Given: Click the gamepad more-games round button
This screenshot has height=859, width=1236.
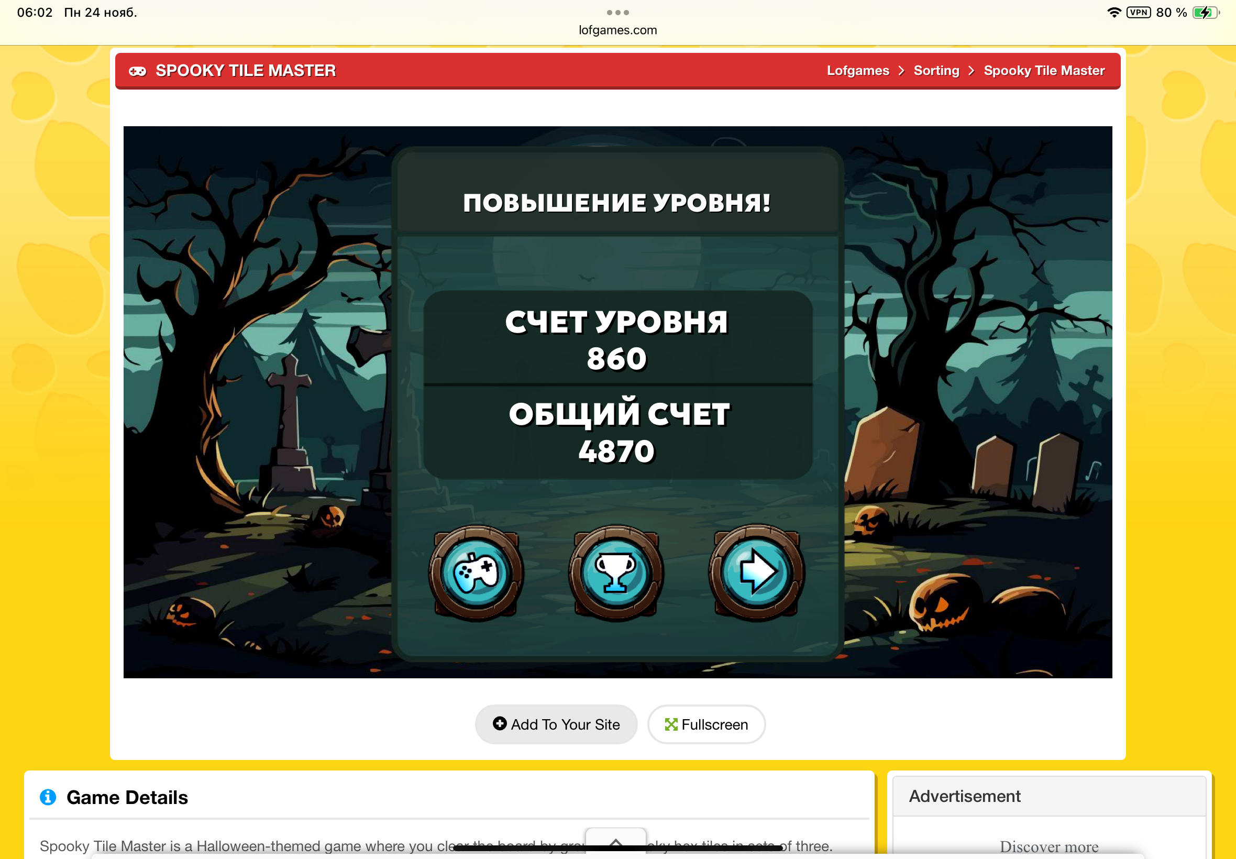Looking at the screenshot, I should [x=476, y=573].
